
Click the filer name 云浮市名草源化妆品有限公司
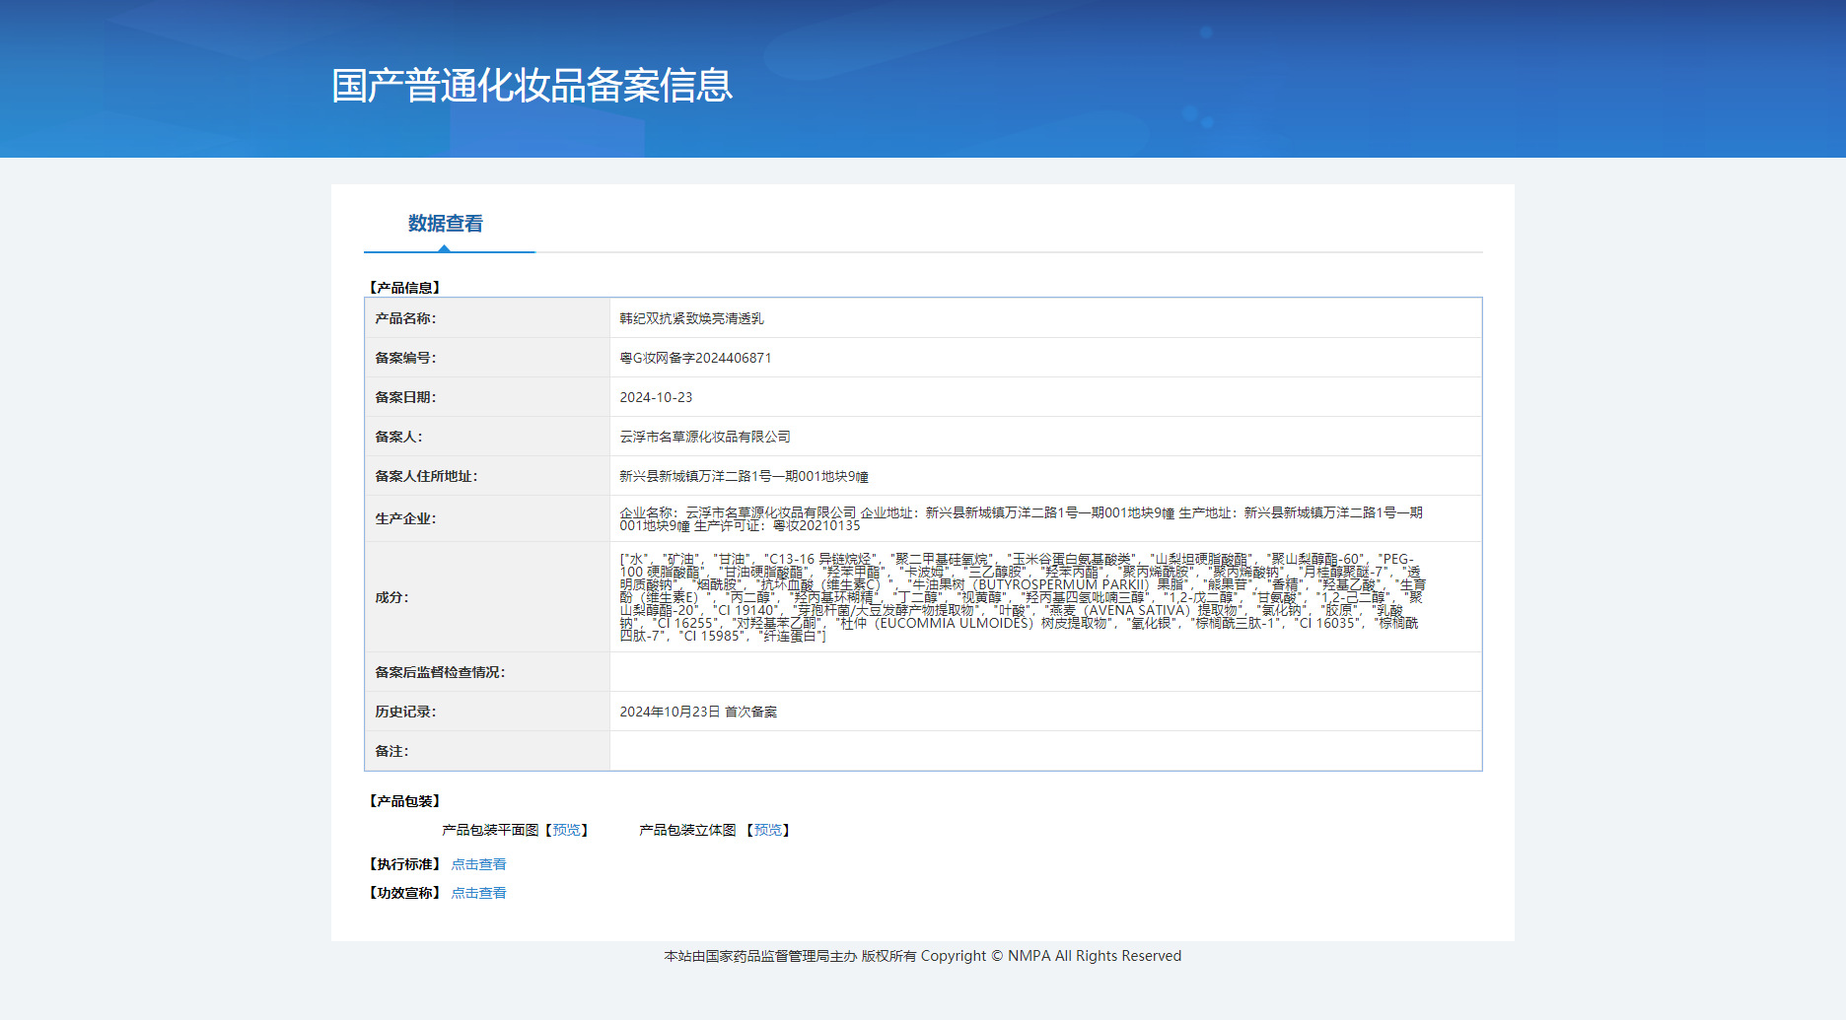tap(705, 437)
